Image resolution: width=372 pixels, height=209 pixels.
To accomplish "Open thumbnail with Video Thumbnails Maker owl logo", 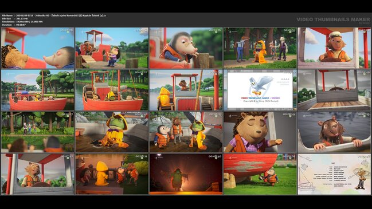I will [260, 90].
